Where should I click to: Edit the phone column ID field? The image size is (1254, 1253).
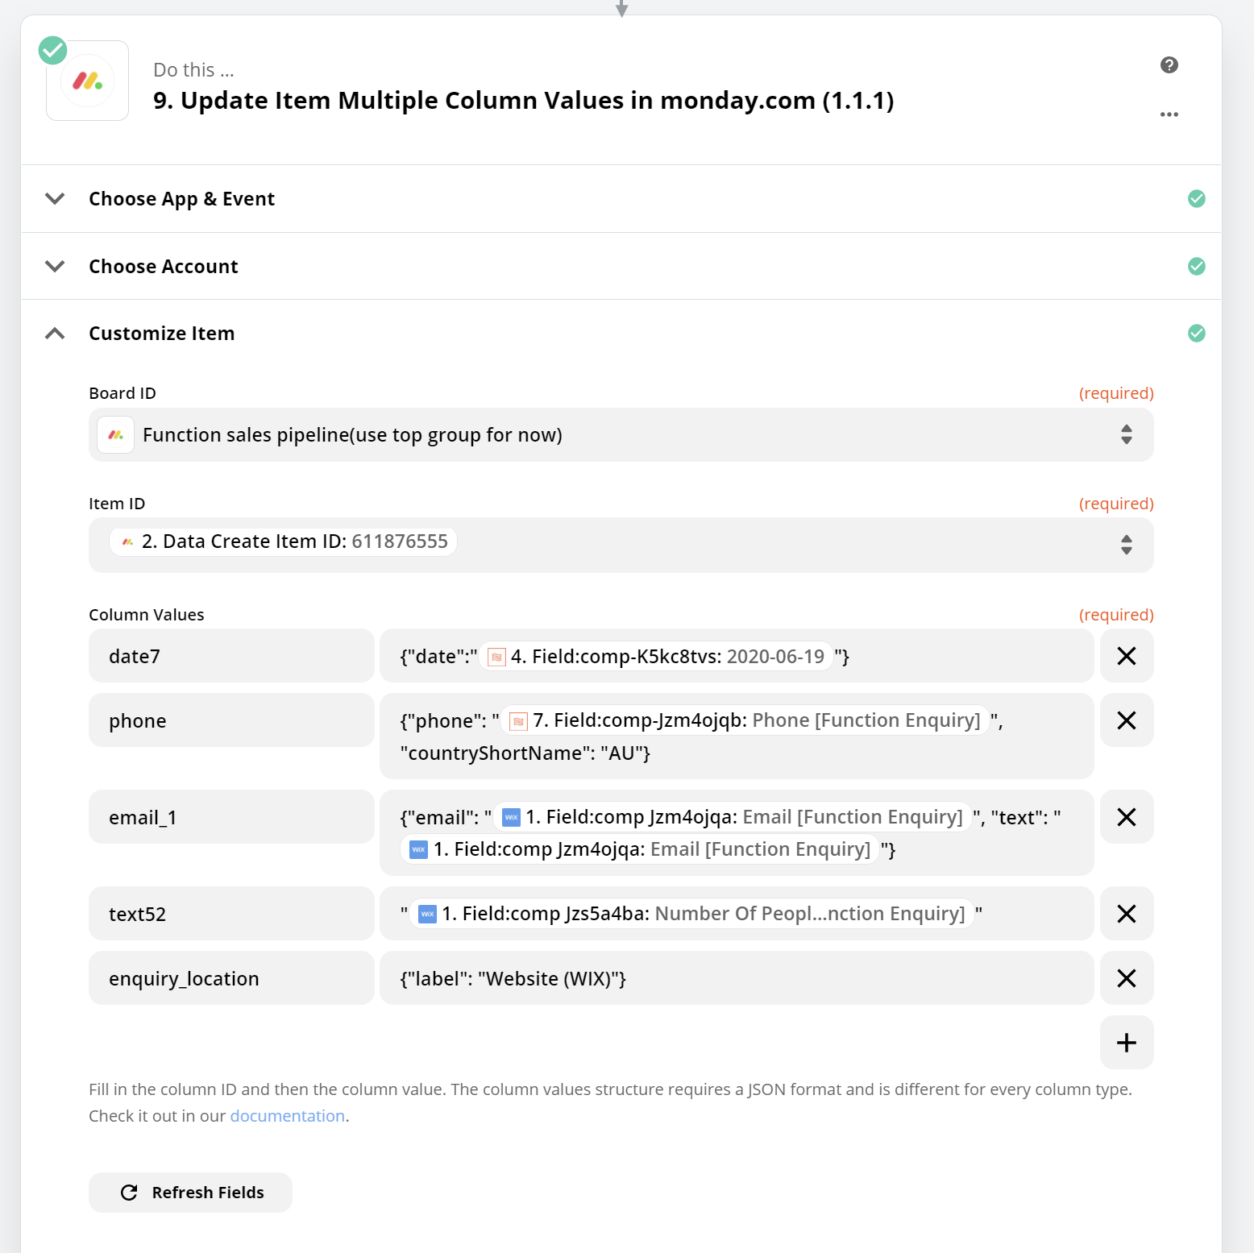(231, 720)
